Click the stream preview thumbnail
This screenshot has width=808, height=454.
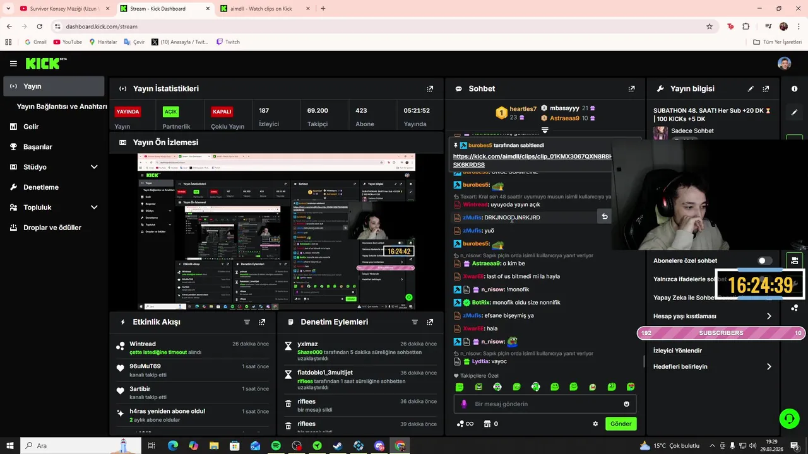[x=276, y=231]
